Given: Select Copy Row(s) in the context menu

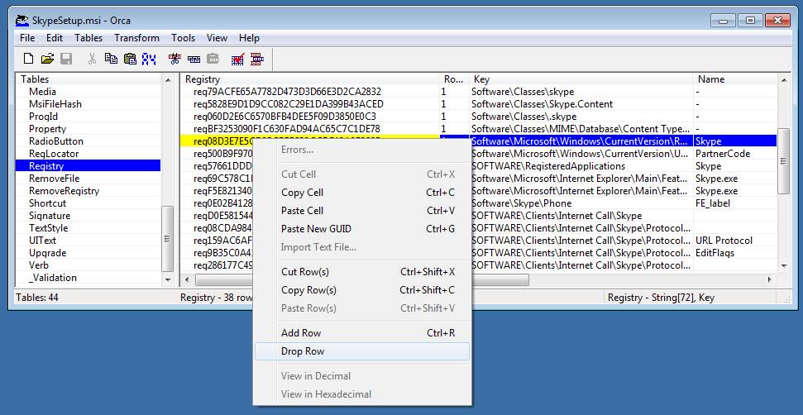Looking at the screenshot, I should (x=362, y=290).
